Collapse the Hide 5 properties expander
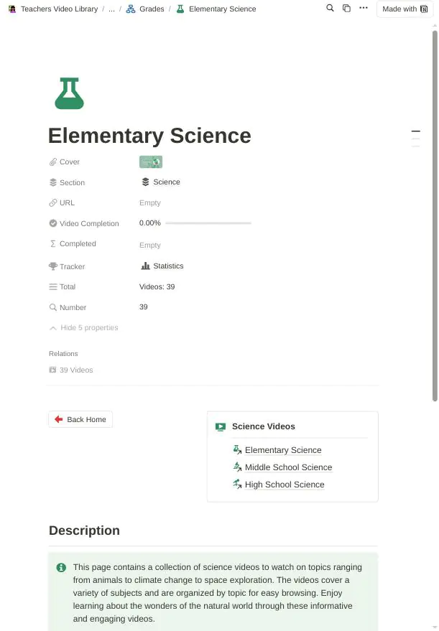 (x=84, y=327)
